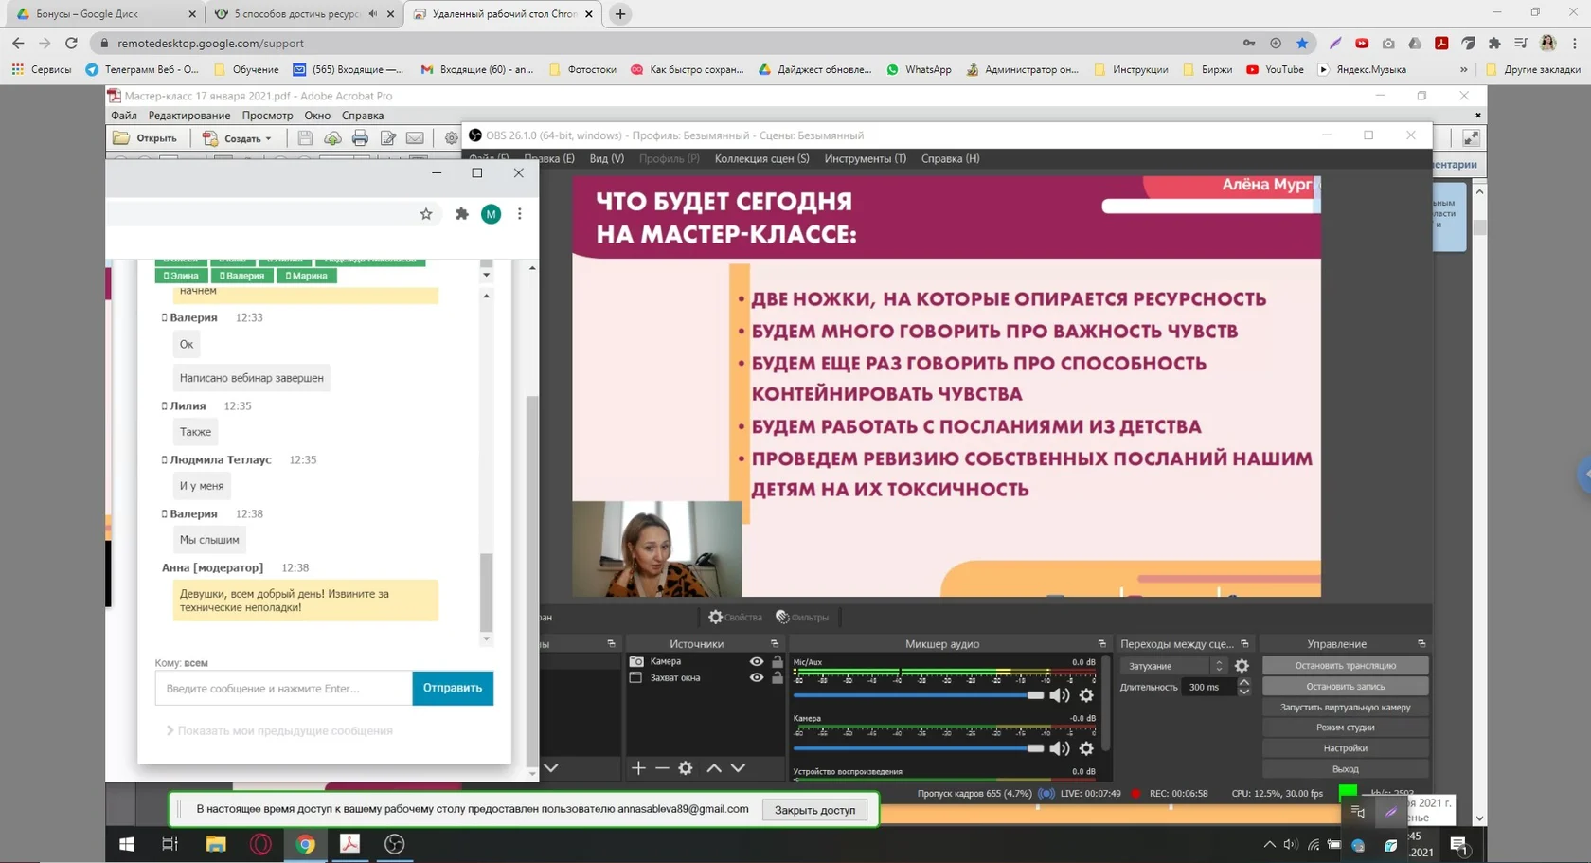Screen dimensions: 1591x863
Task: Toggle visibility of Захват окна source
Action: [x=756, y=677]
